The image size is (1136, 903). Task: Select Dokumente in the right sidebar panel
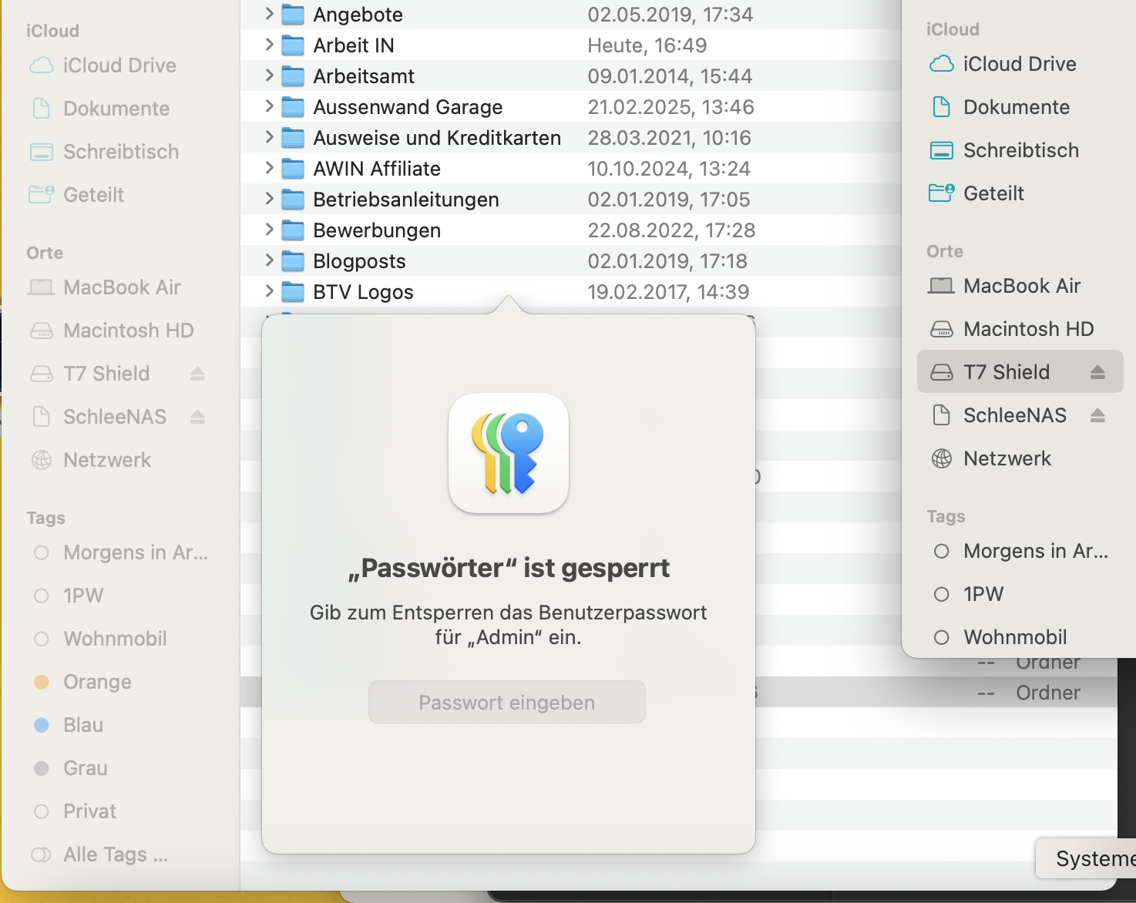[1000, 107]
